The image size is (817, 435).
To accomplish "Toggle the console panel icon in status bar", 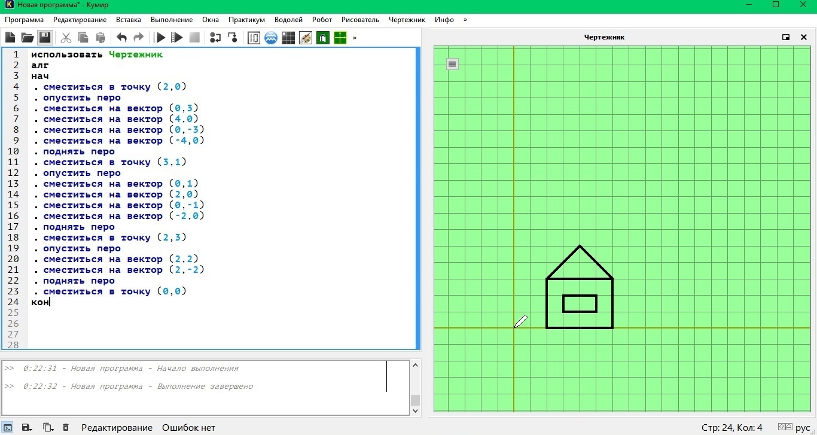I will (x=8, y=427).
